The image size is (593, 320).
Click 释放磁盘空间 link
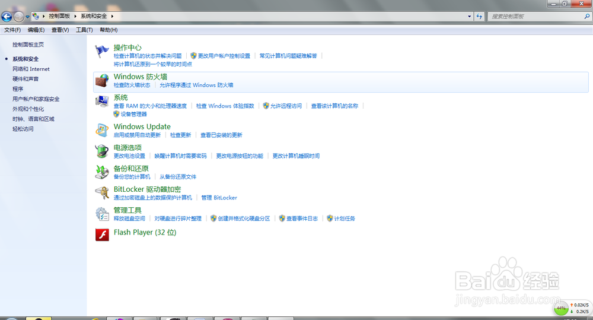pyautogui.click(x=129, y=218)
